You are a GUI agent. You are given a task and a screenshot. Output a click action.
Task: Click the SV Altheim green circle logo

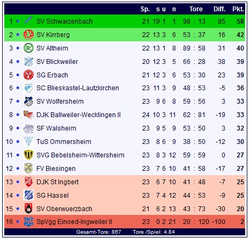click(28, 48)
